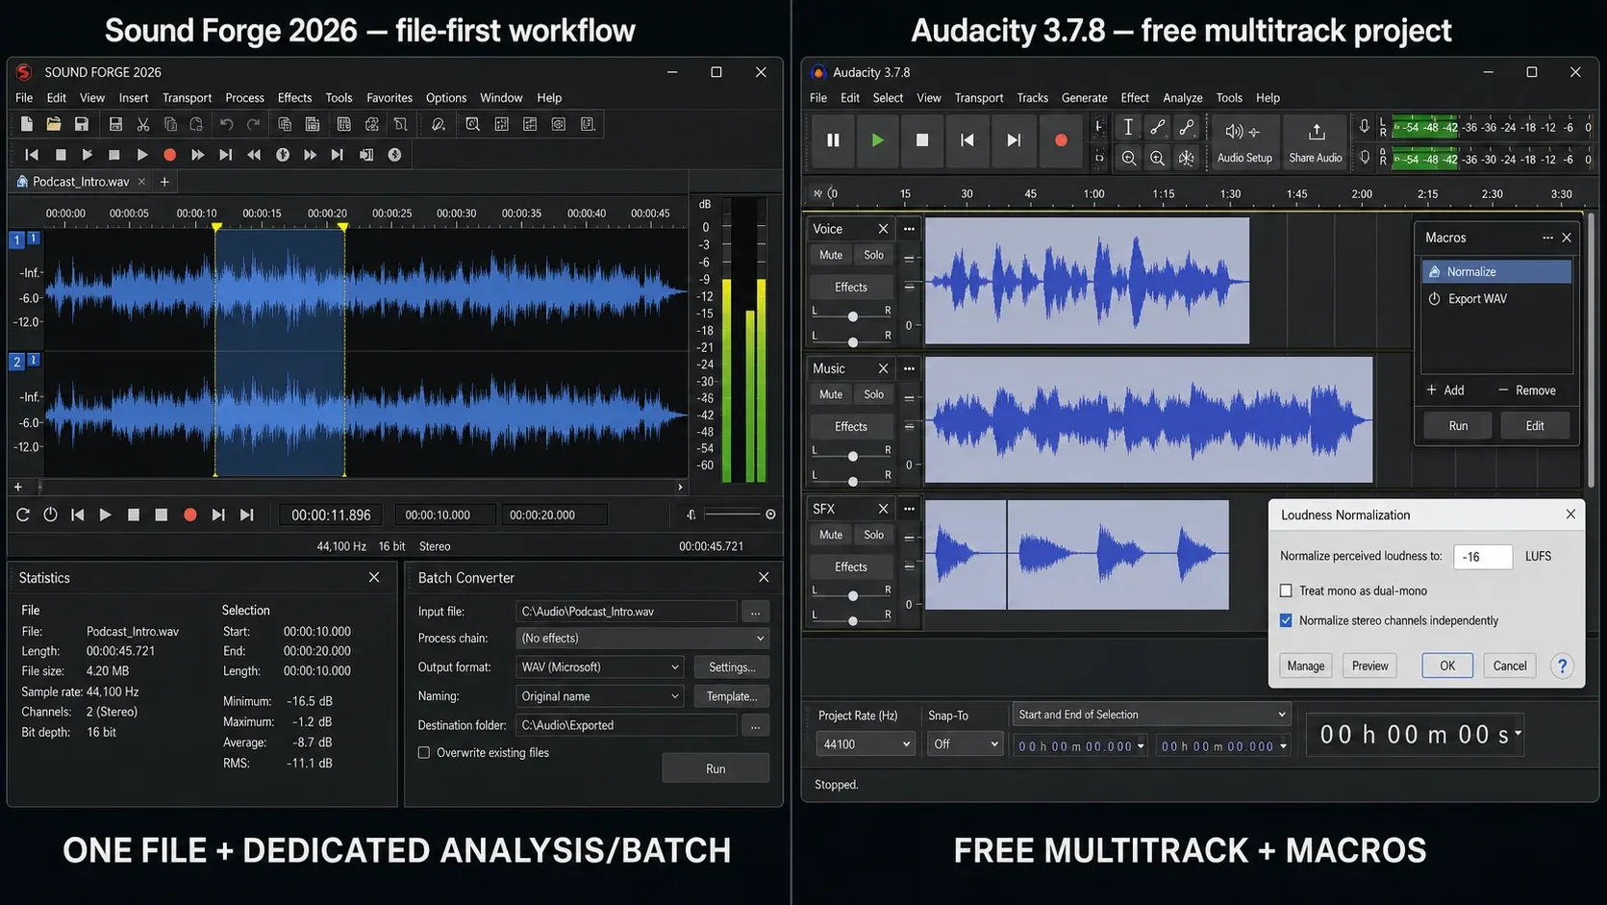Mute the SFX track

click(x=831, y=535)
